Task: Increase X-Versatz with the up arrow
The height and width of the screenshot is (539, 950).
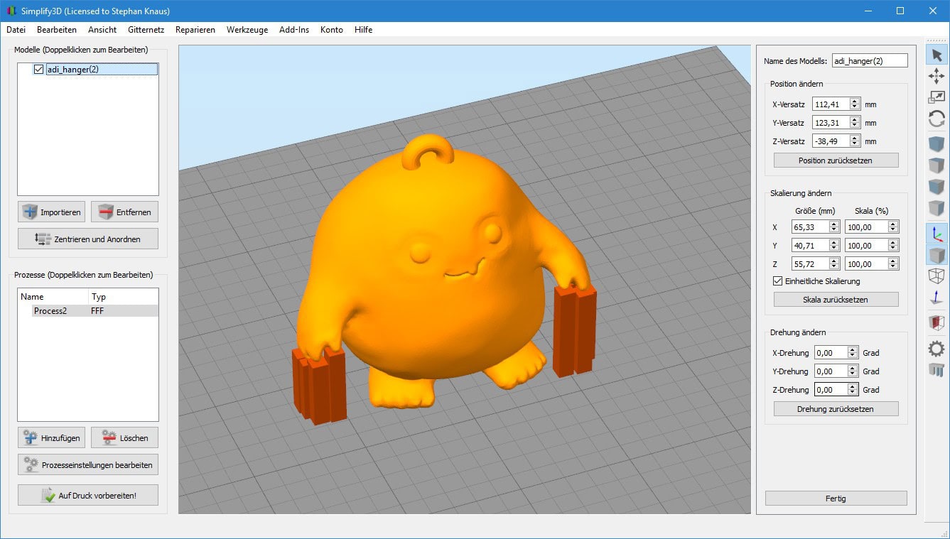Action: 855,101
